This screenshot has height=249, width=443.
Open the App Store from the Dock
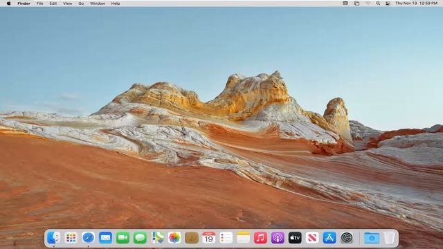pyautogui.click(x=329, y=238)
